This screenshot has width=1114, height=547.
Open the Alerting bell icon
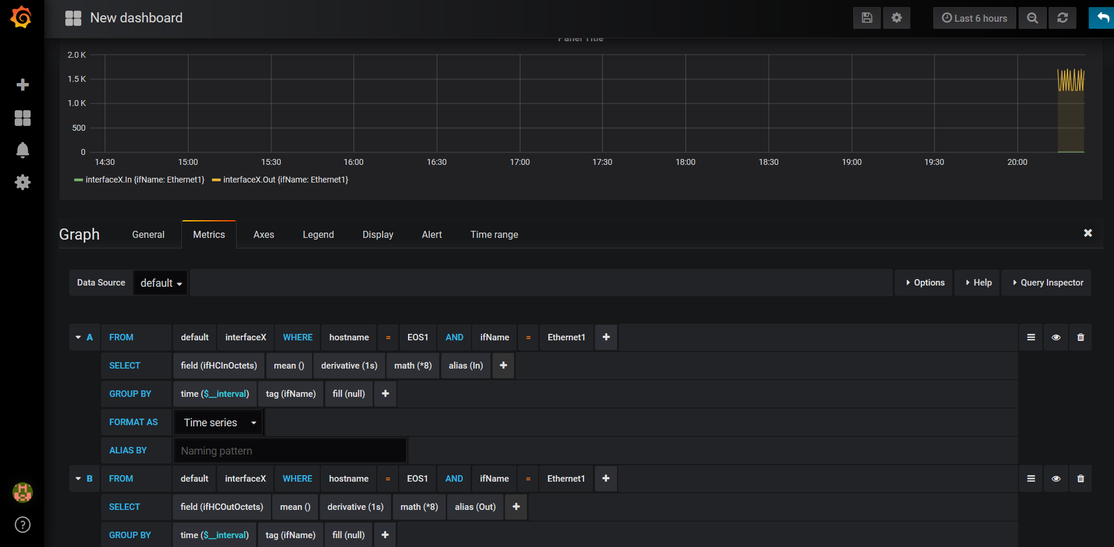22,150
